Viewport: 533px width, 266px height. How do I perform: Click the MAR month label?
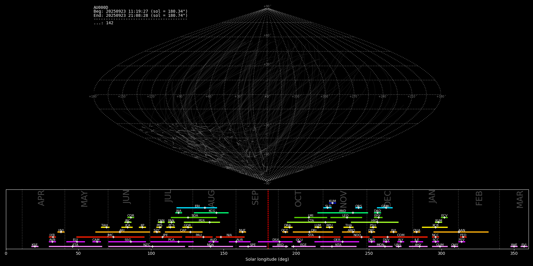pyautogui.click(x=520, y=199)
